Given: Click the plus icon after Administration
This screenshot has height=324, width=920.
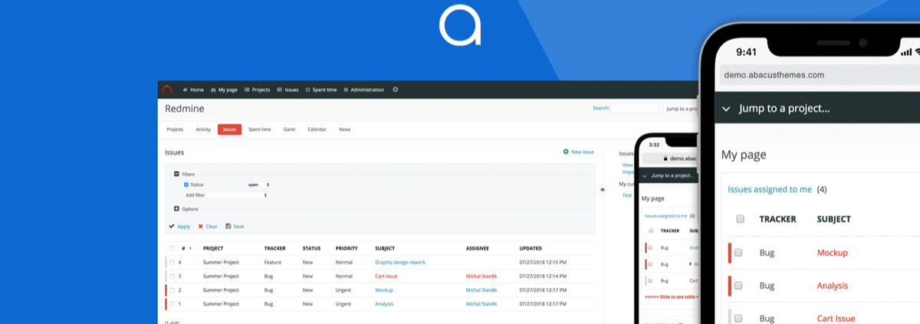Looking at the screenshot, I should point(396,90).
